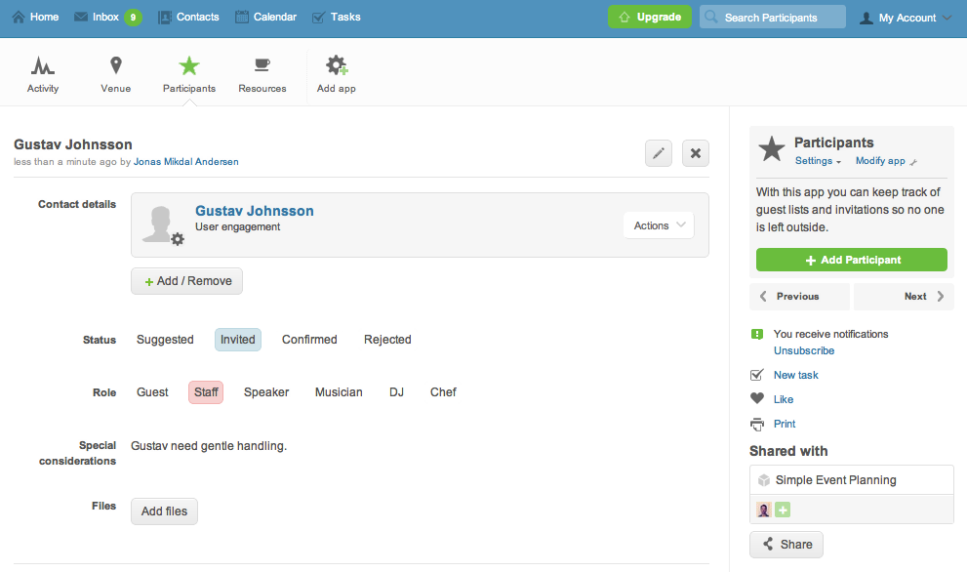Open the Add app gear icon
The image size is (967, 572).
pyautogui.click(x=337, y=66)
